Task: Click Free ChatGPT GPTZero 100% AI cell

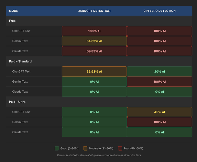Action: point(159,31)
